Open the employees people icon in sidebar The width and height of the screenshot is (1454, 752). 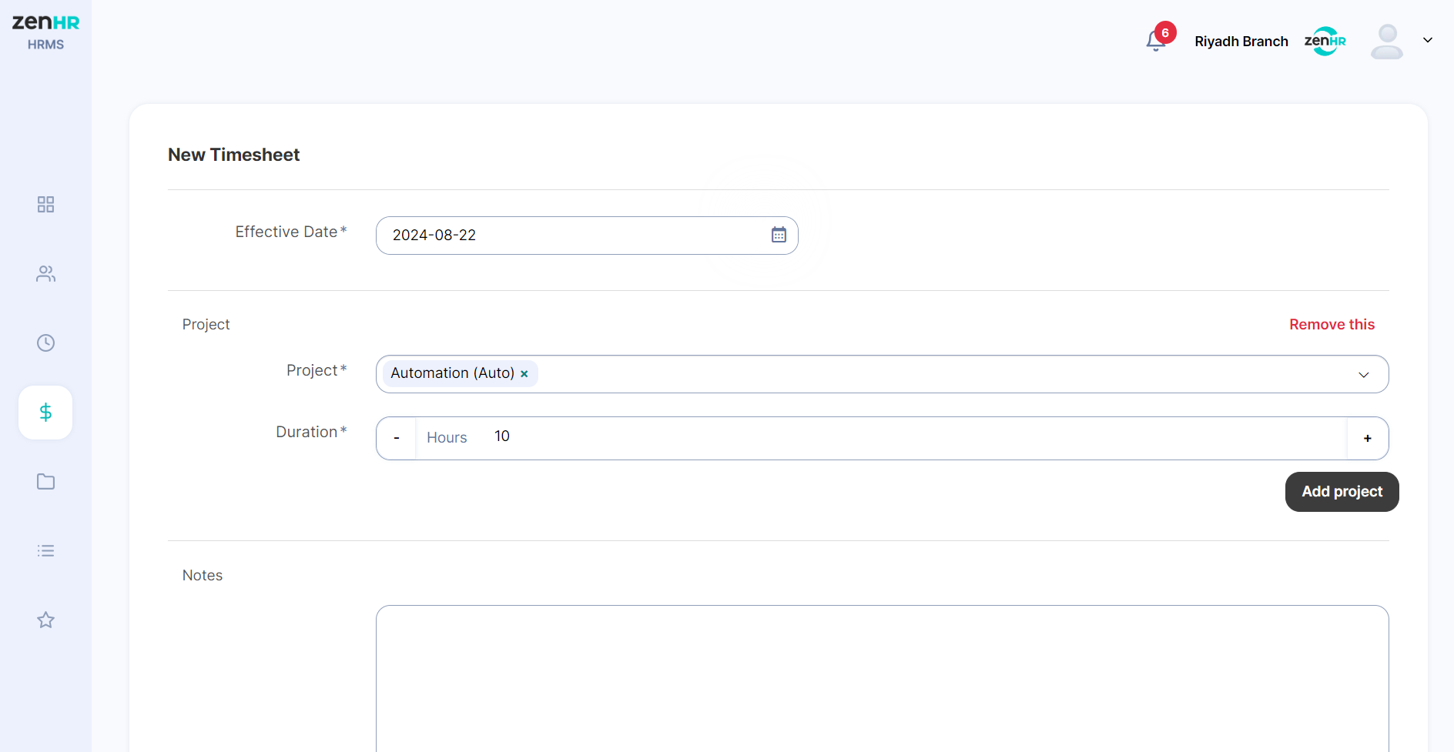tap(45, 273)
